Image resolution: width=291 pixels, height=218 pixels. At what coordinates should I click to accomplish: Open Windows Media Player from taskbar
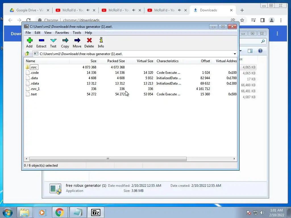coord(42,212)
